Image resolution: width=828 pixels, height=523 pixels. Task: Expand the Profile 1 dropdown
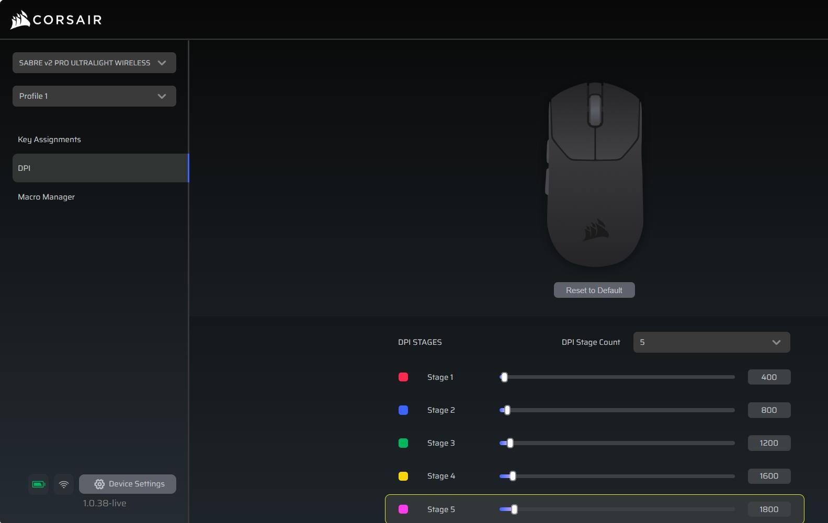point(94,96)
